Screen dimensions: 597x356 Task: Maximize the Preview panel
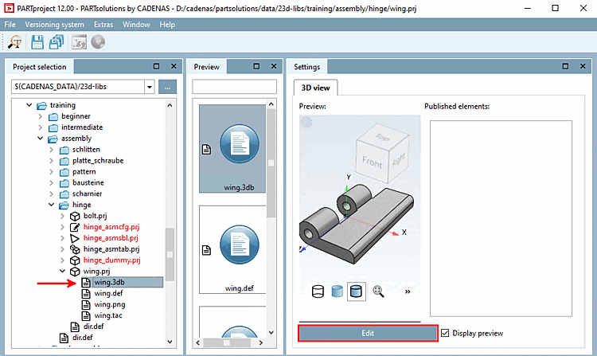[x=256, y=66]
